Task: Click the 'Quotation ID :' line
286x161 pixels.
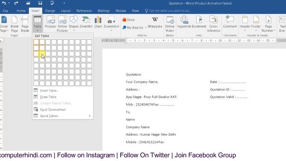Action: pos(227,89)
